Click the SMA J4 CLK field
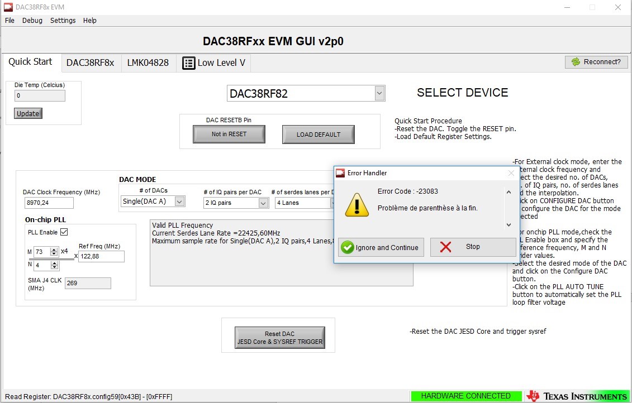This screenshot has width=632, height=403. tap(88, 284)
